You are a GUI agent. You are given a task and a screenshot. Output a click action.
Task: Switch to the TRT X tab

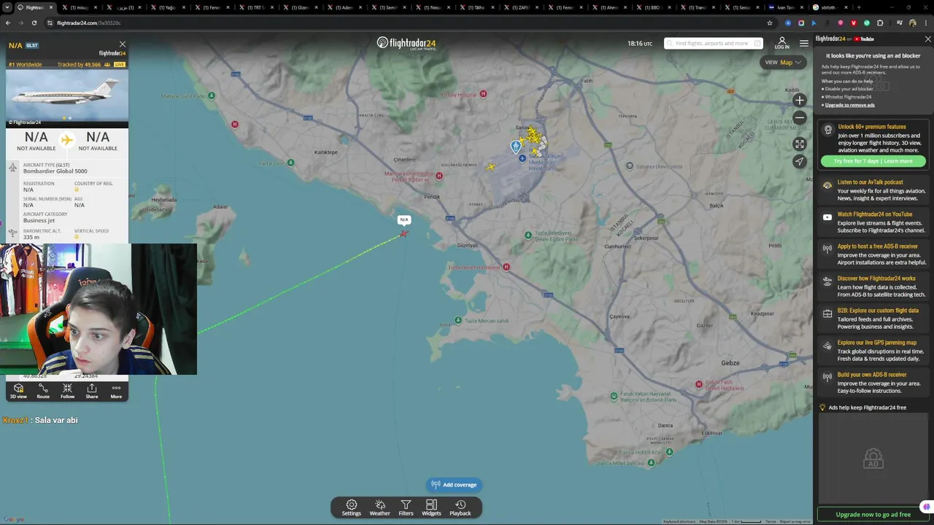(255, 7)
